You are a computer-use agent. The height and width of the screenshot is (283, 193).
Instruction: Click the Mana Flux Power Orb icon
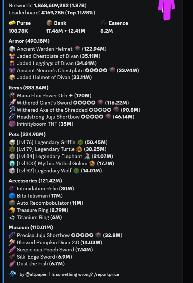tap(12, 96)
